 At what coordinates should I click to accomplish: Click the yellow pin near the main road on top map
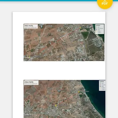(x=81, y=28)
